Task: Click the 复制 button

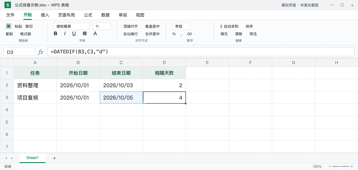Action: point(9,34)
